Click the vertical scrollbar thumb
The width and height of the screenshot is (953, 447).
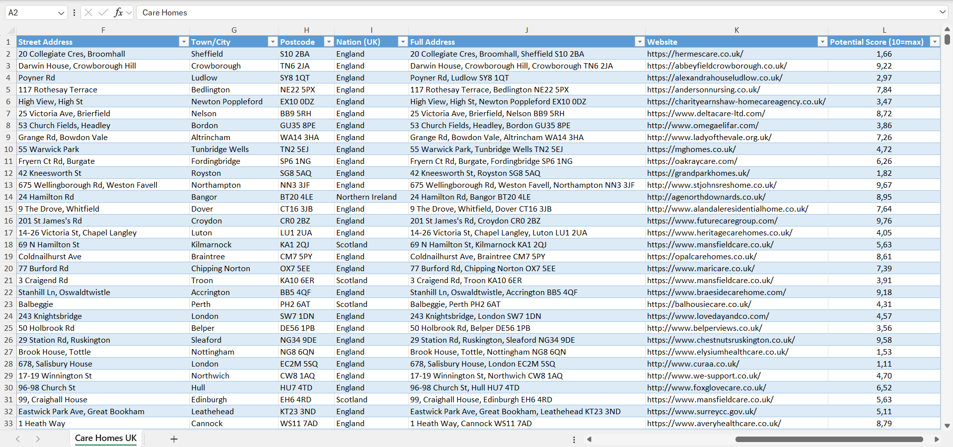click(947, 39)
